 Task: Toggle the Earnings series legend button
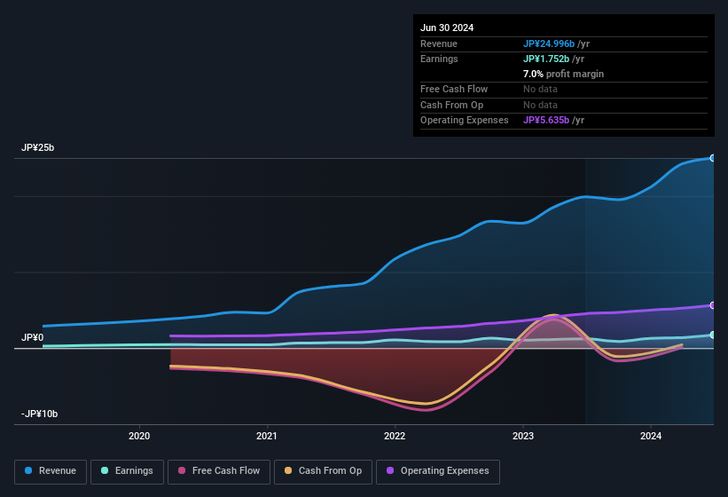[x=127, y=471]
